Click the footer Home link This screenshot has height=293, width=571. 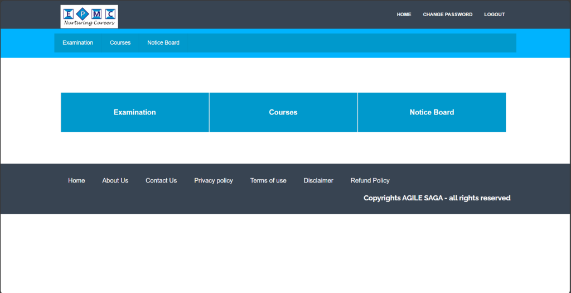pos(76,181)
